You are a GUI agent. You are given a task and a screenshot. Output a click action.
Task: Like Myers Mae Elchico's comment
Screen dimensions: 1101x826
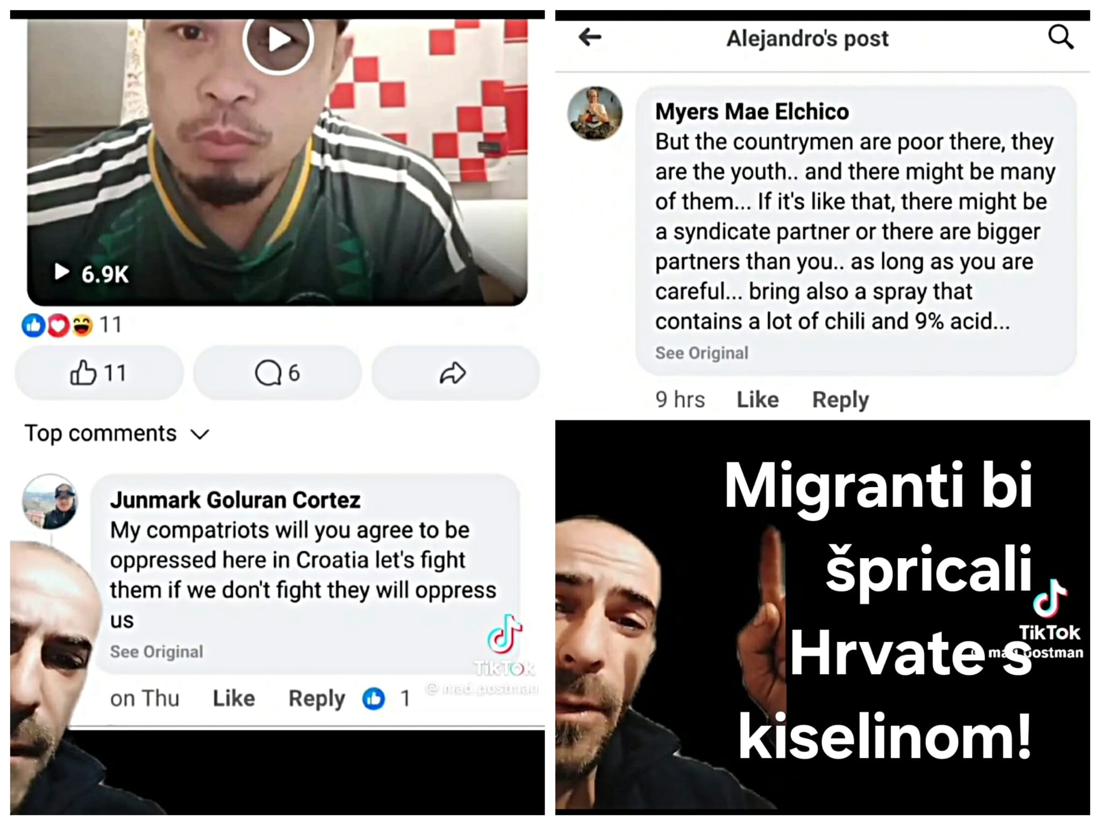point(757,400)
